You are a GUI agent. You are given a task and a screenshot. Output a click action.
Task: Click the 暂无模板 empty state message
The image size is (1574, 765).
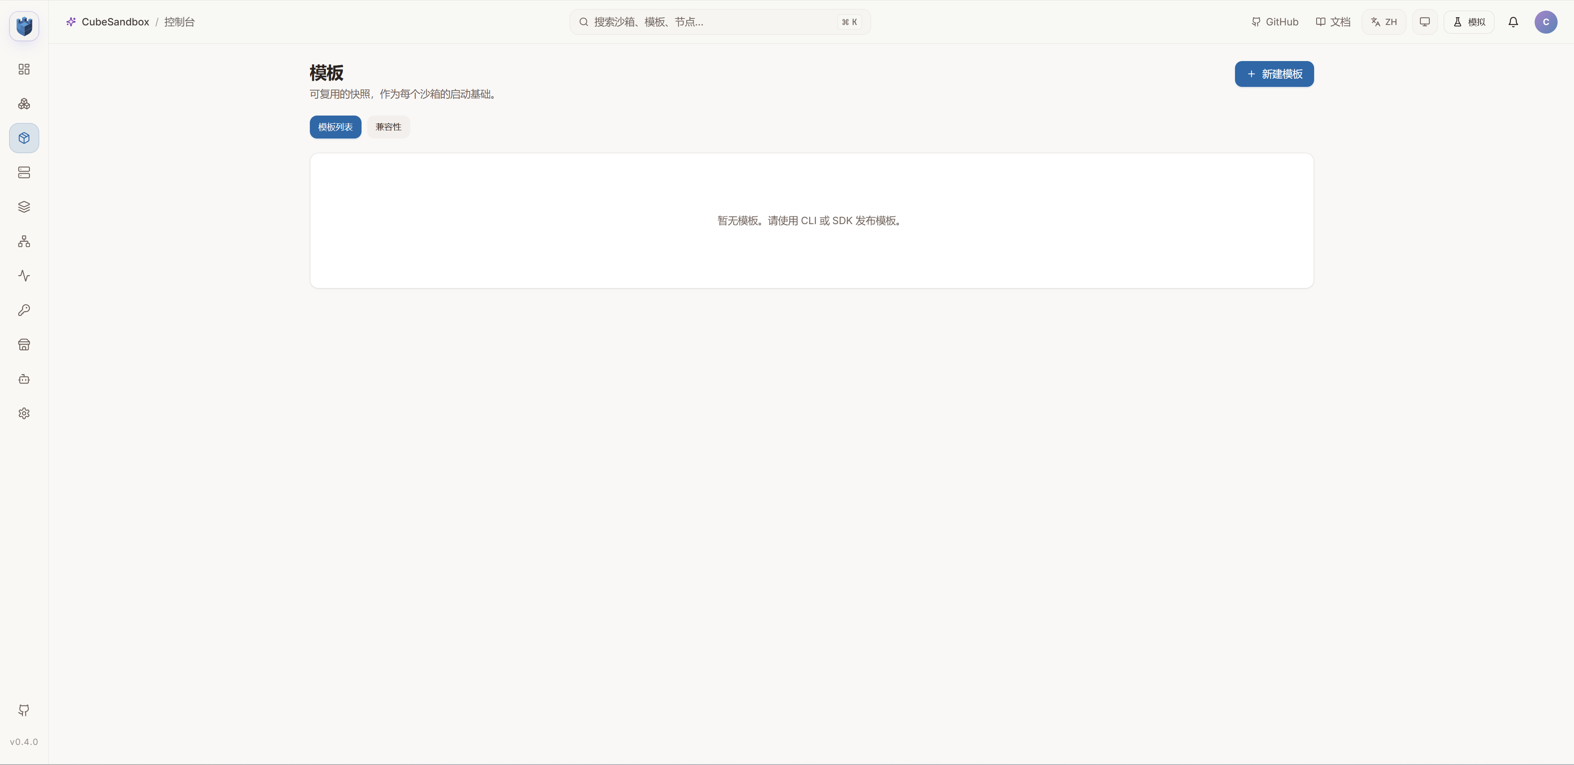tap(811, 220)
